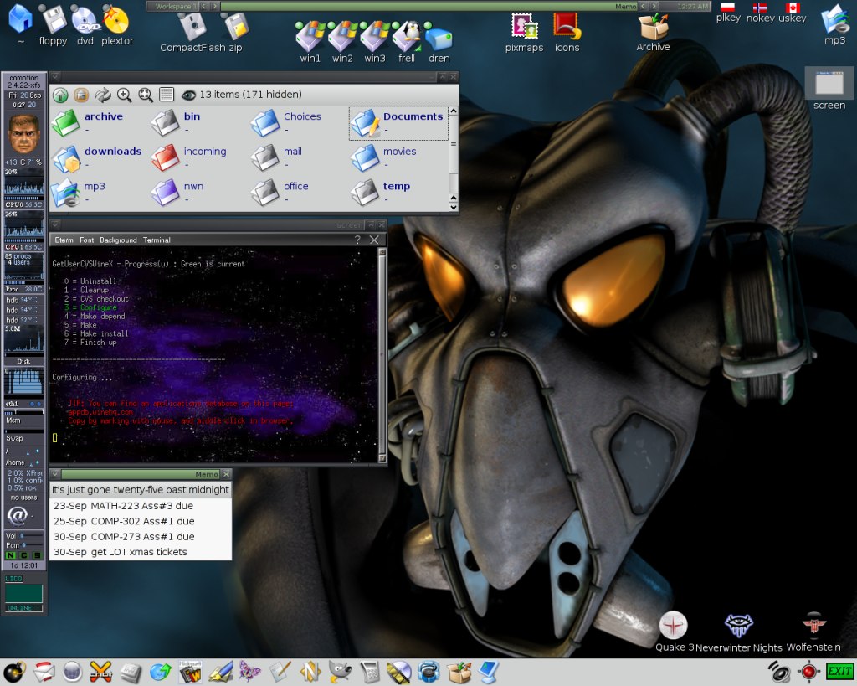
Task: Open the dren drive icon
Action: [439, 43]
